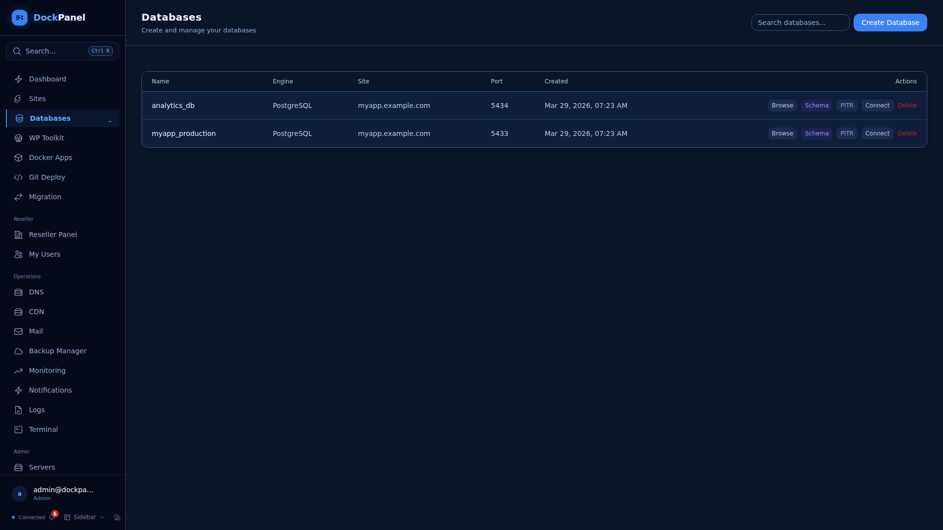Click the myapp_production name cell
This screenshot has height=530, width=943.
click(x=184, y=133)
